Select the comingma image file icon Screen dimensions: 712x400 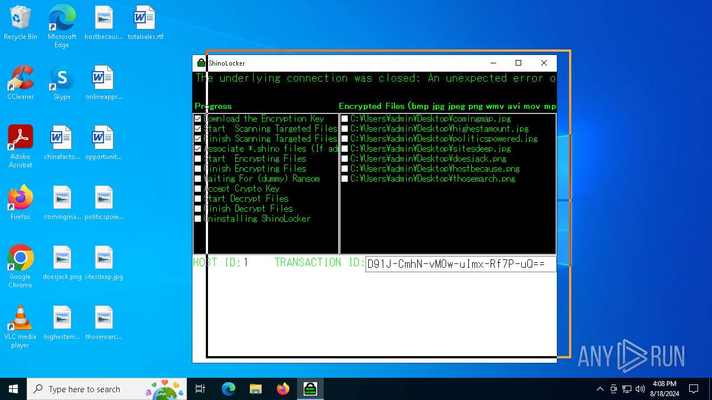point(62,203)
